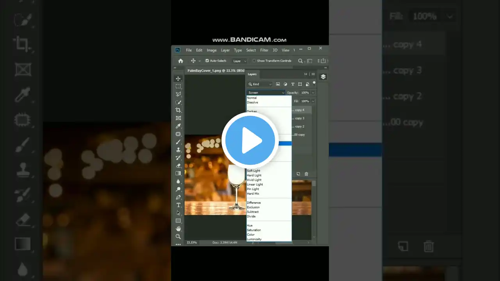Pick the Rectangular Marquee tool
The width and height of the screenshot is (500, 281).
(178, 86)
